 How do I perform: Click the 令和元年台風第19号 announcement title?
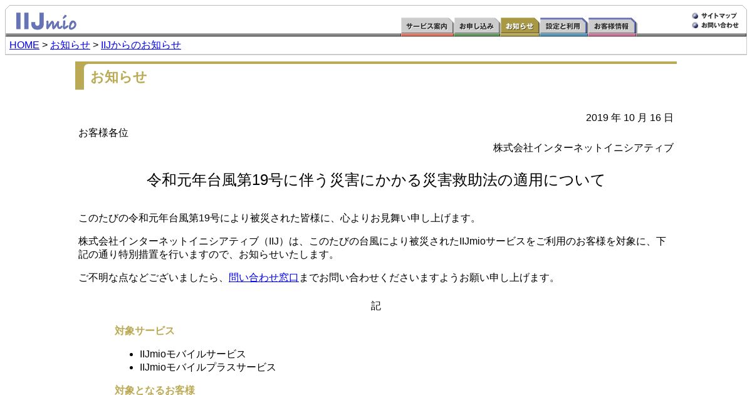coord(376,181)
